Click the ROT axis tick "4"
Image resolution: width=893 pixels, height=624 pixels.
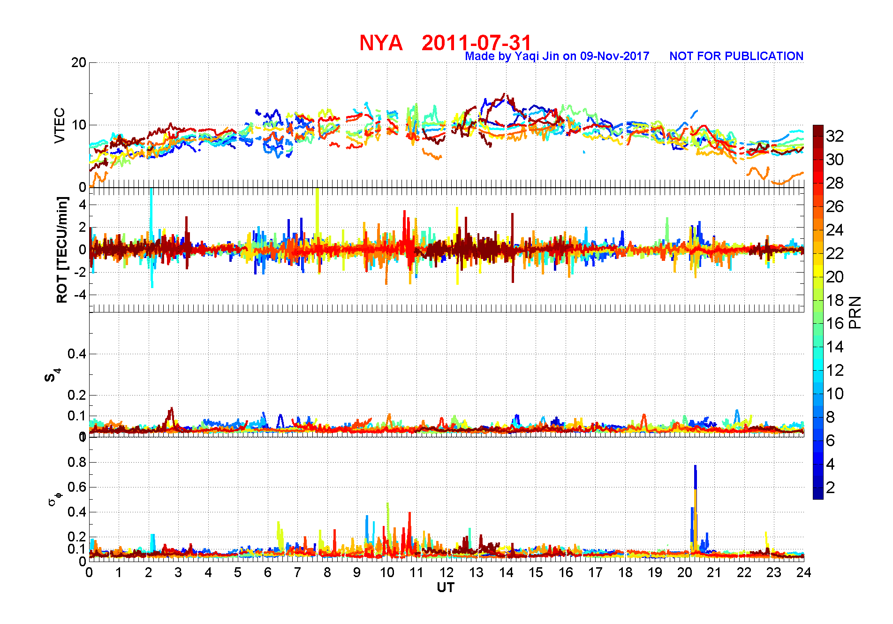[83, 205]
